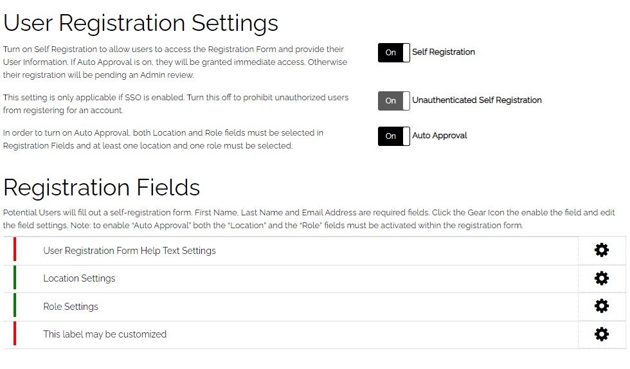Viewport: 630px width, 369px height.
Task: Open gear settings for Help Text Settings row
Action: coord(602,251)
